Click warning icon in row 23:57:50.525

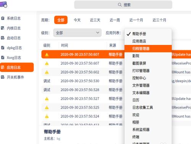47,107
